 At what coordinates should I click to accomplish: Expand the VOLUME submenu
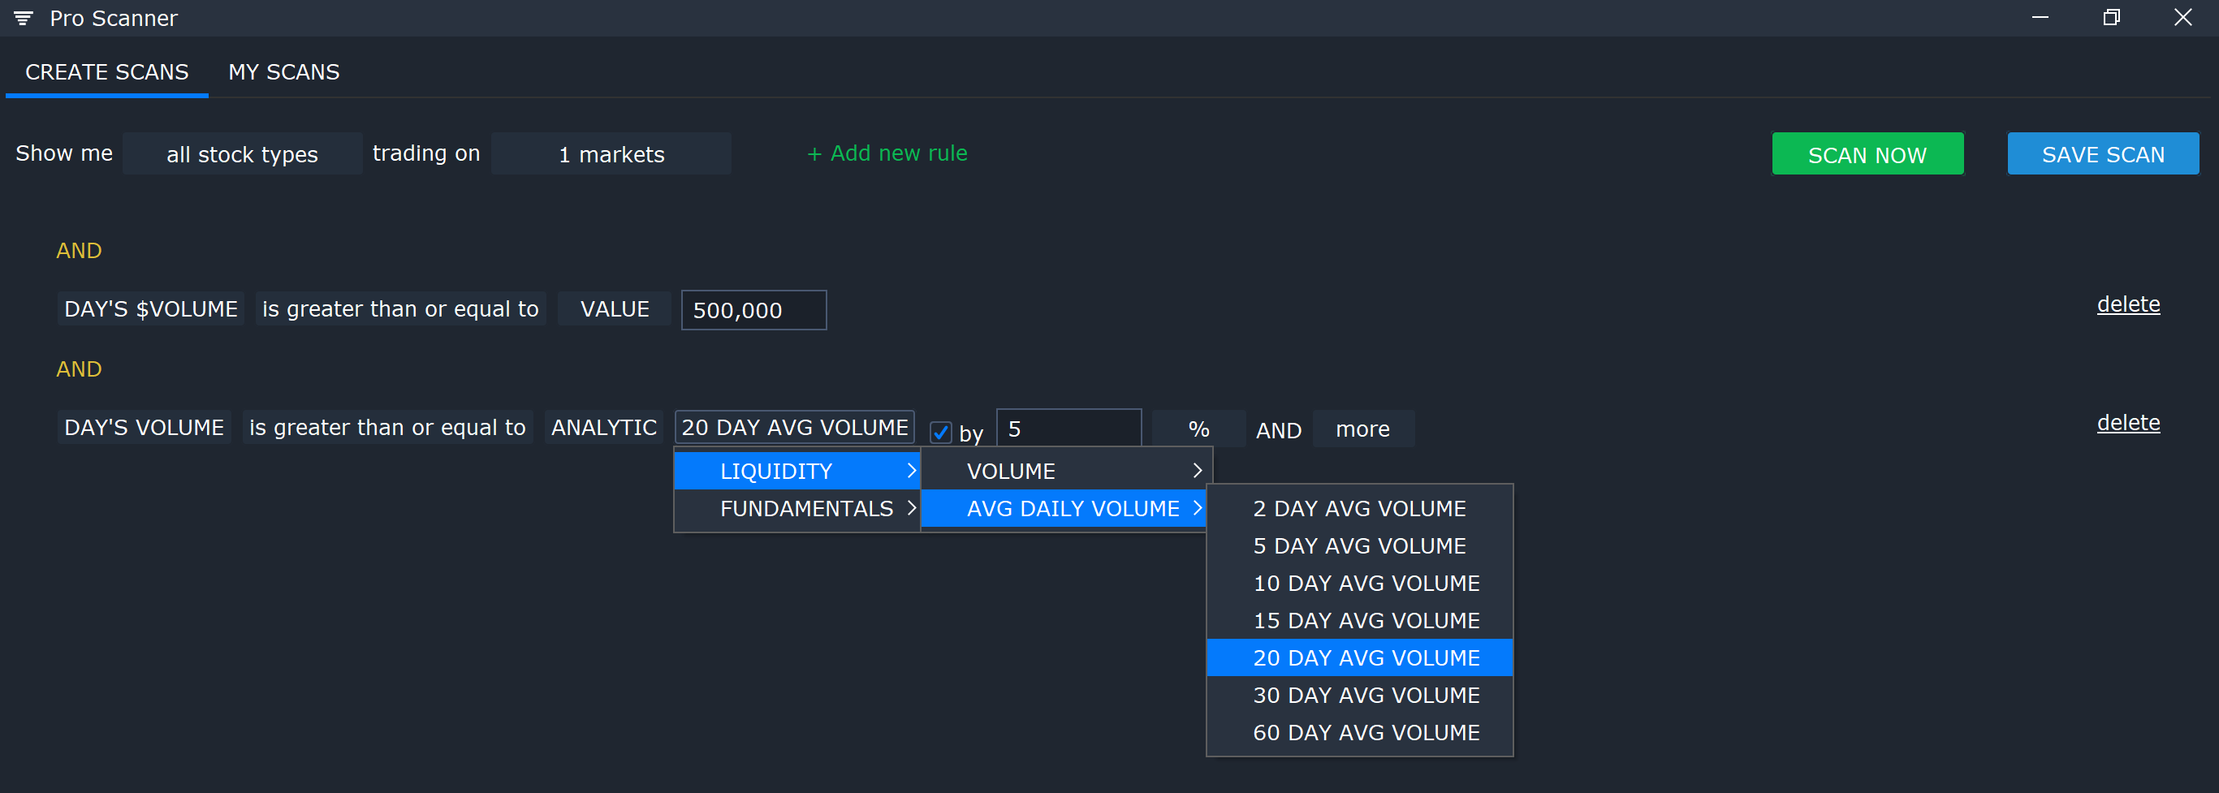click(1065, 470)
